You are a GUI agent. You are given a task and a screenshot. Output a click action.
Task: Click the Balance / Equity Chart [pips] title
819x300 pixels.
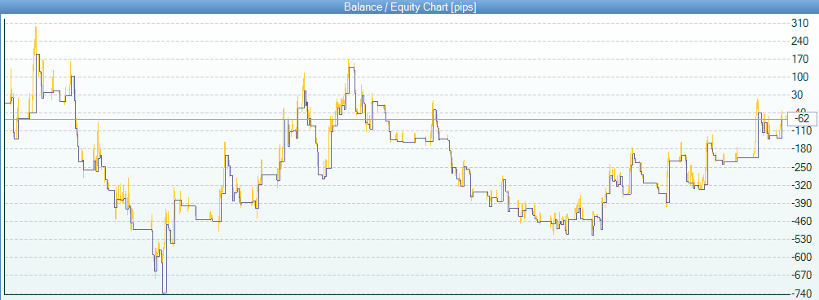[409, 7]
